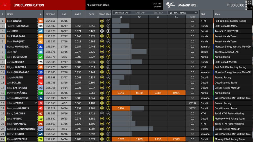Switch to Best Lap tab
This screenshot has width=253, height=142.
[158, 13]
